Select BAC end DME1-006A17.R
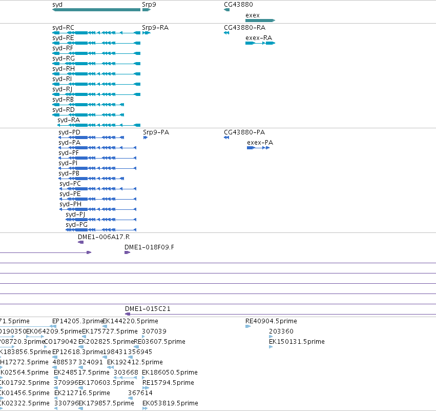This screenshot has width=436, height=411. click(80, 242)
